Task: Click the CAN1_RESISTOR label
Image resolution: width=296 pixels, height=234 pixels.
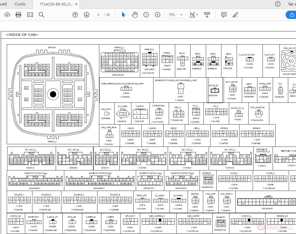Action: click(257, 107)
